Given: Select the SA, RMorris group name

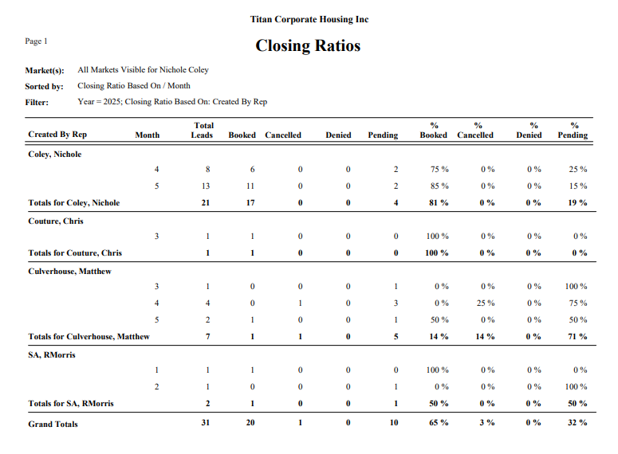Looking at the screenshot, I should (x=52, y=354).
